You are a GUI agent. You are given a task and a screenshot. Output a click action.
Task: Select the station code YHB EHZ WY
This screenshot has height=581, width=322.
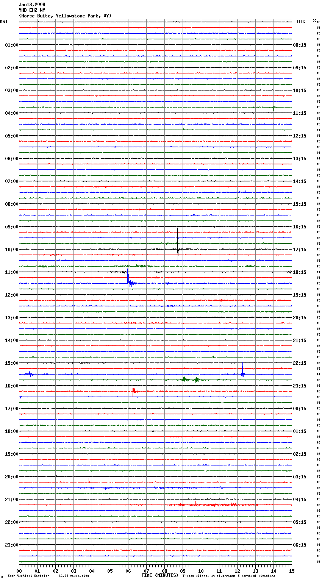click(32, 10)
